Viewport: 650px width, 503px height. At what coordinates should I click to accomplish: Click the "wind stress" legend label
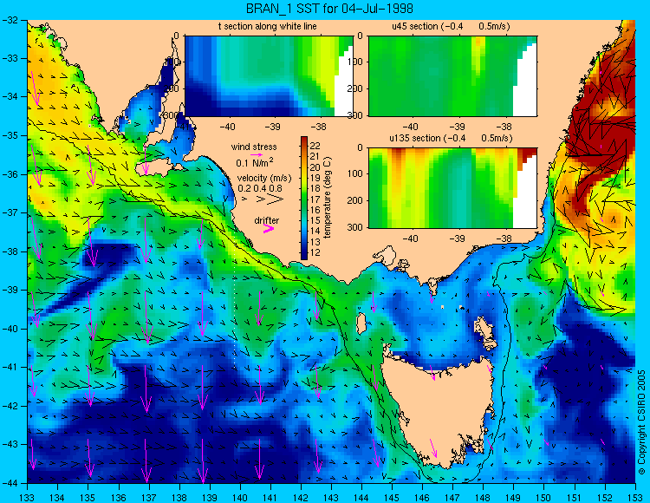[x=254, y=147]
